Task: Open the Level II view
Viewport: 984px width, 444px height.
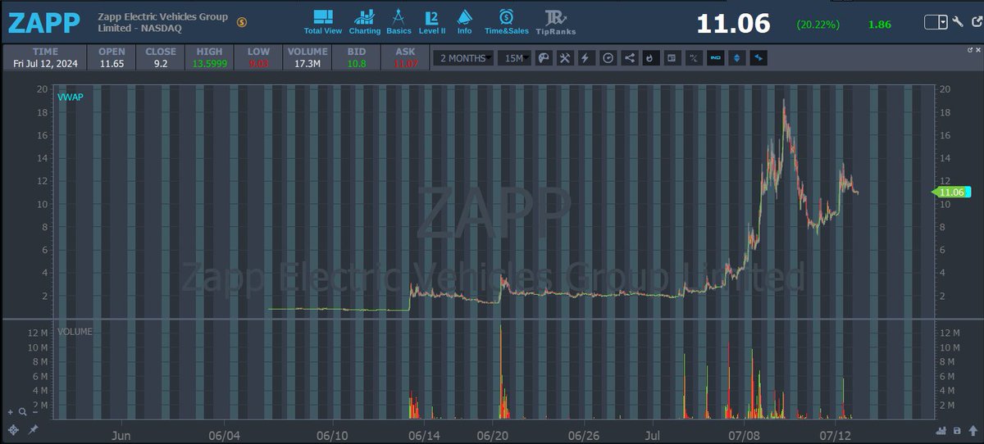Action: [x=432, y=22]
